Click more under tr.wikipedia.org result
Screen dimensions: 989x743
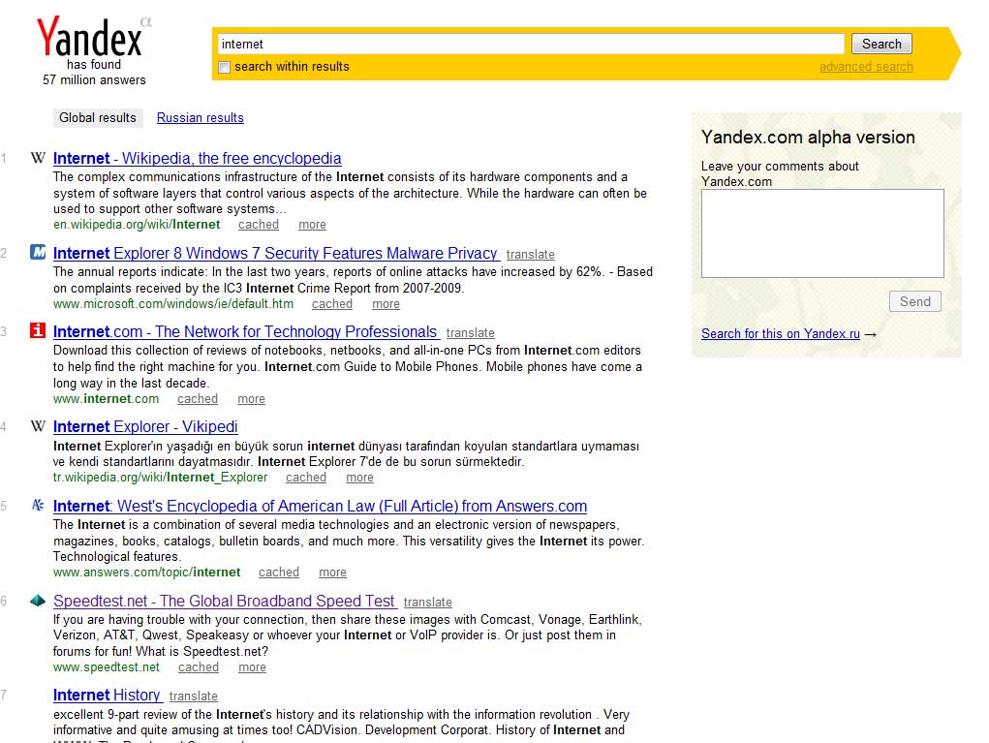point(360,478)
